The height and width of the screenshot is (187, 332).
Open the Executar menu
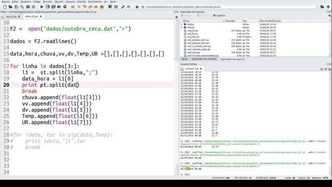click(47, 2)
